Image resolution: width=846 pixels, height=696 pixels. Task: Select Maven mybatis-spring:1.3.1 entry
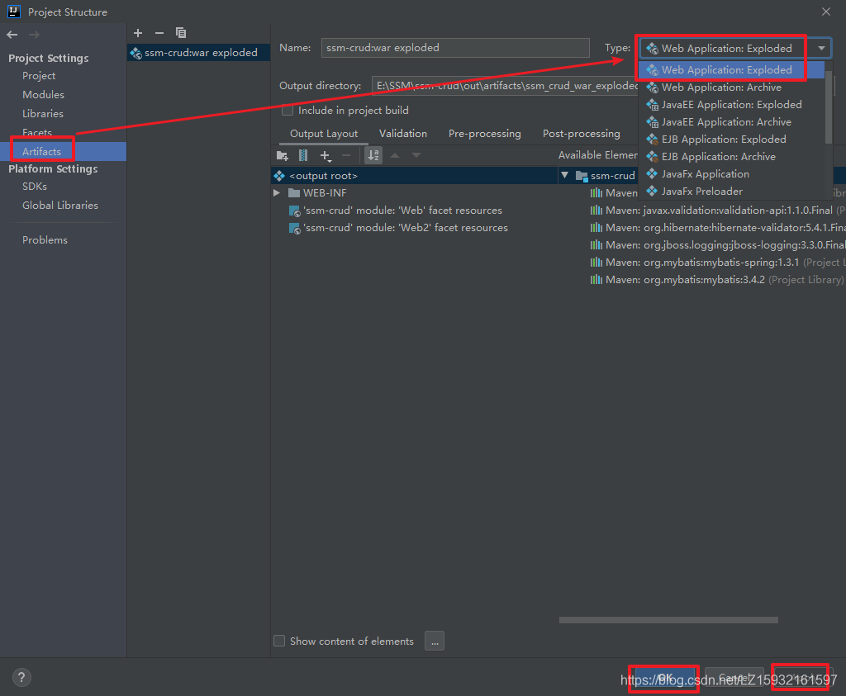pyautogui.click(x=718, y=262)
